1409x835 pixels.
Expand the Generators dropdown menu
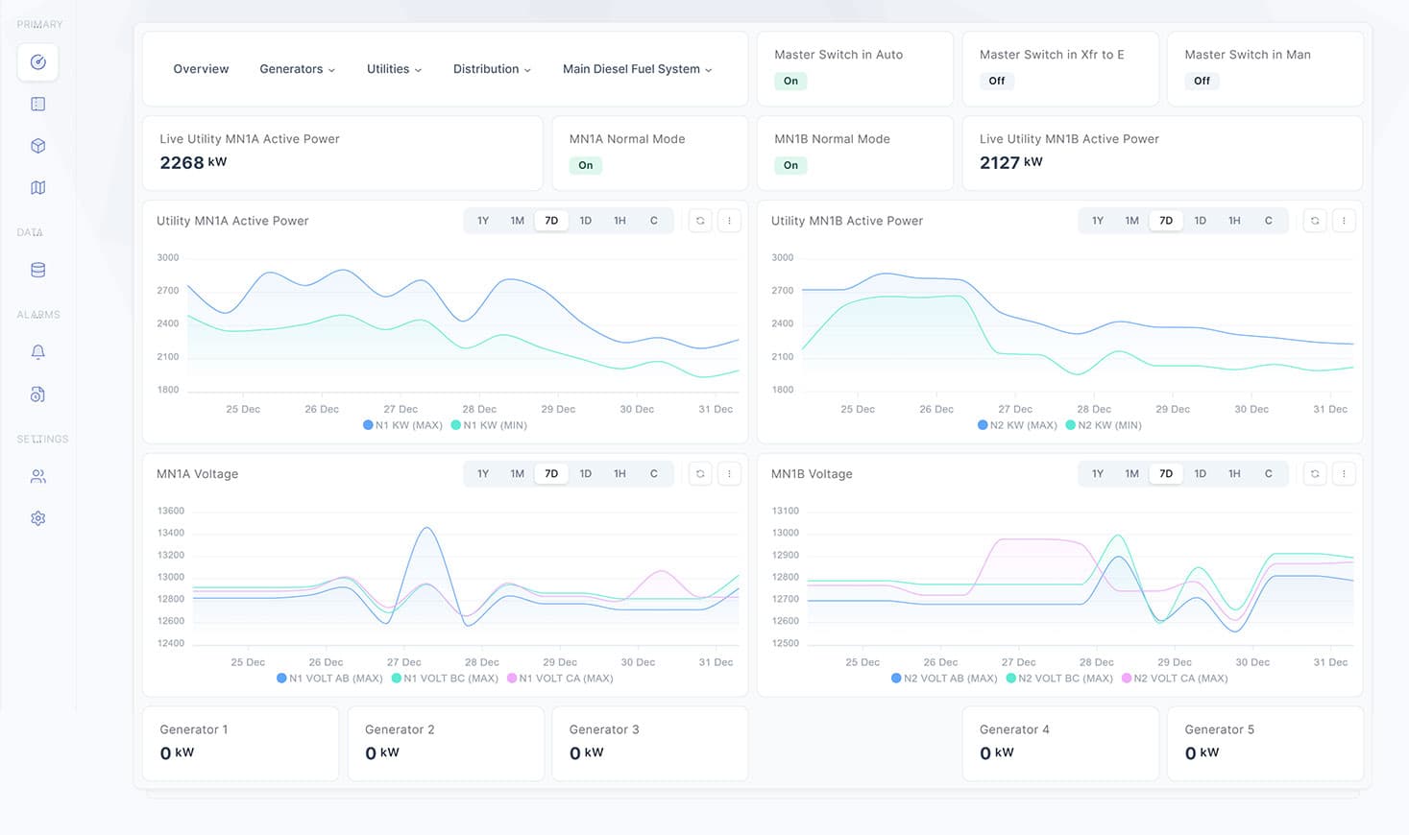pos(297,69)
